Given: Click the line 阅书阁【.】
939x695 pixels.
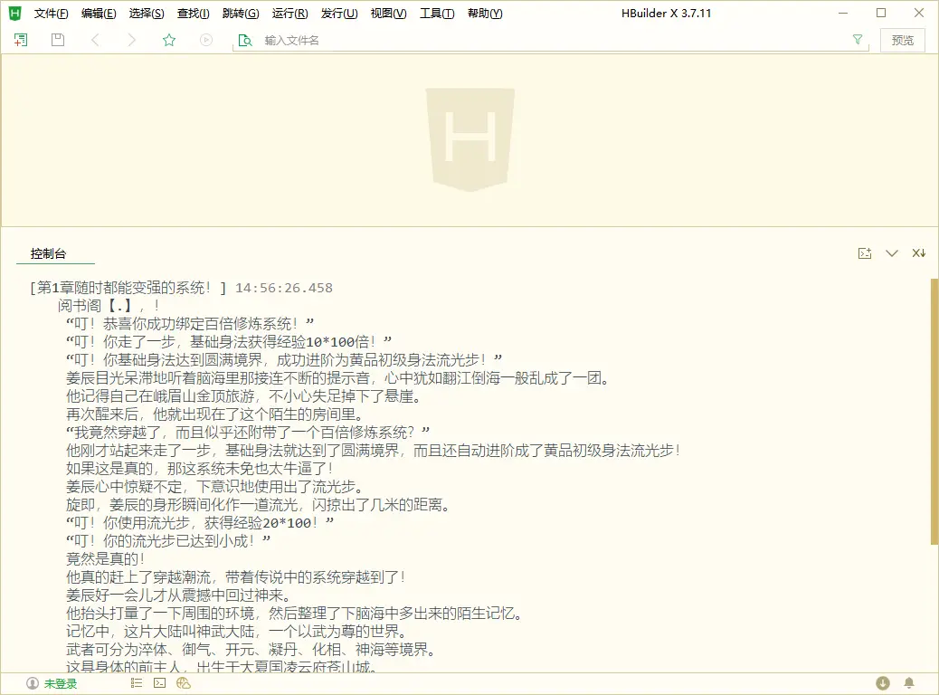Looking at the screenshot, I should tap(109, 306).
